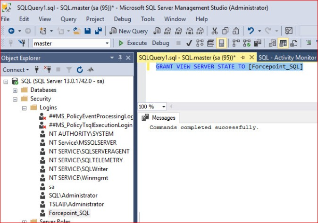Screen dimensions: 318x223
Task: Refresh the Object Explorer tree
Action: 79,70
